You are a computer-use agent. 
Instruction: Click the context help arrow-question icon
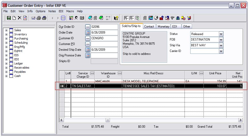pyautogui.click(x=116, y=18)
